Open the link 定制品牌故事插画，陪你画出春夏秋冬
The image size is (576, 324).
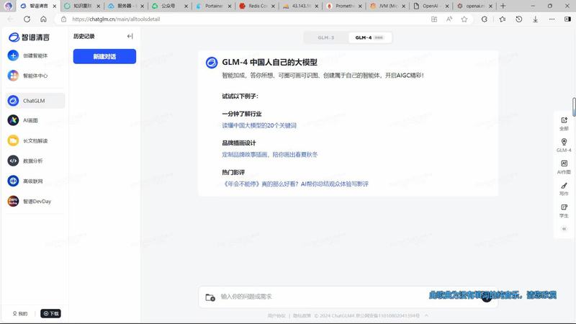pos(269,154)
